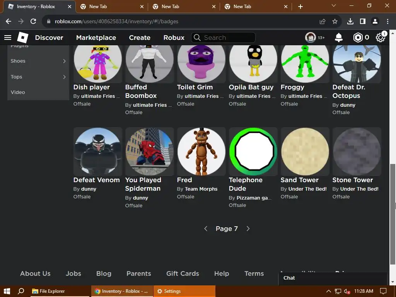The height and width of the screenshot is (297, 396).
Task: Open the Create menu item
Action: tap(140, 38)
